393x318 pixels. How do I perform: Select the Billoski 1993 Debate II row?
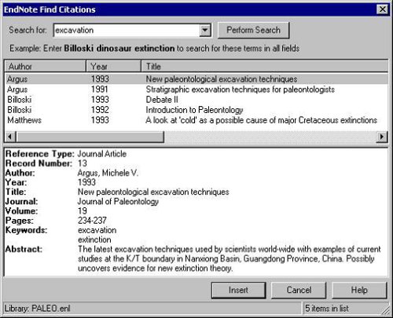(x=196, y=100)
